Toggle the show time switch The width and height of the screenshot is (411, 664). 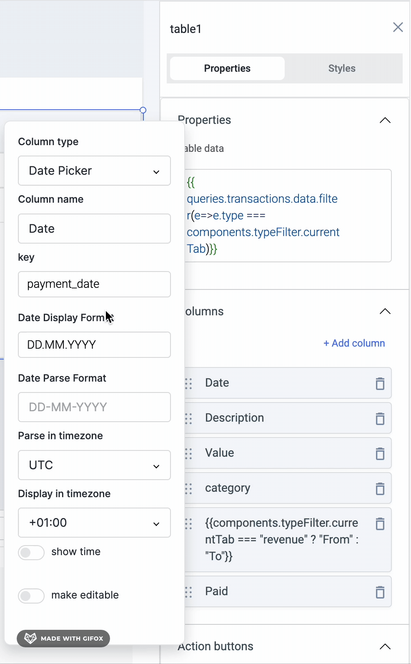31,553
